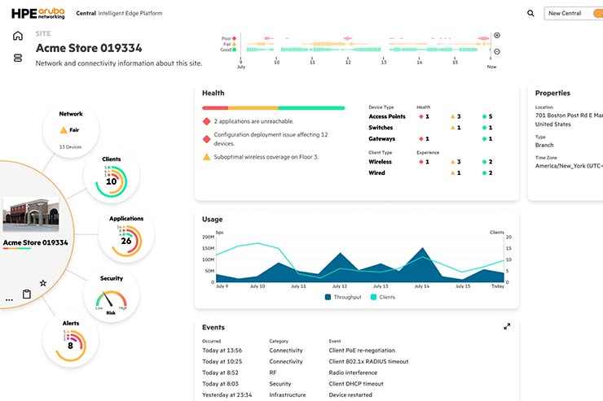
Task: Toggle Clients series in chart legend
Action: point(384,298)
